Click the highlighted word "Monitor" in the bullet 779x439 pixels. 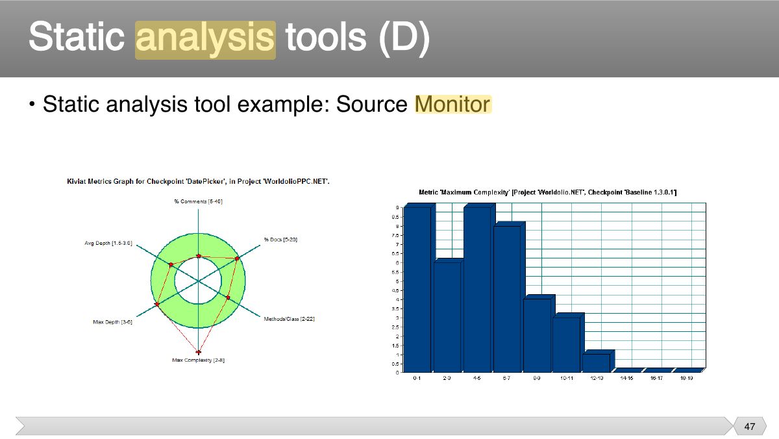[x=453, y=104]
